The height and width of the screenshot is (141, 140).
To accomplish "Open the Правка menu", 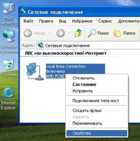I will click(x=46, y=21).
